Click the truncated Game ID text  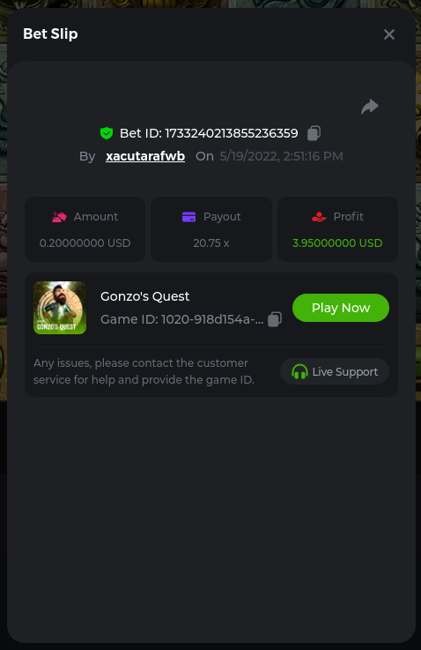pos(182,319)
